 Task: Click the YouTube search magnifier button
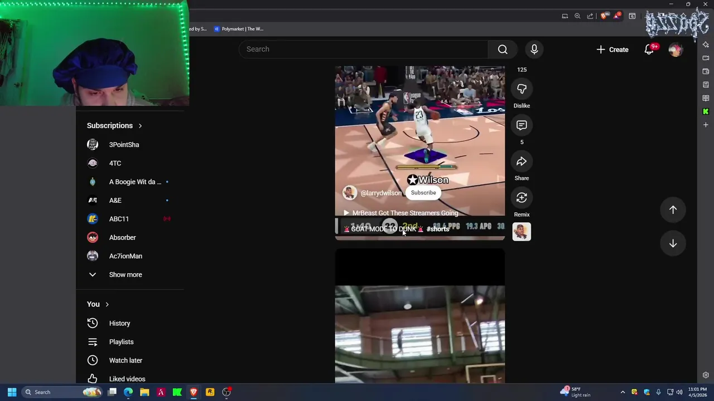tap(503, 50)
